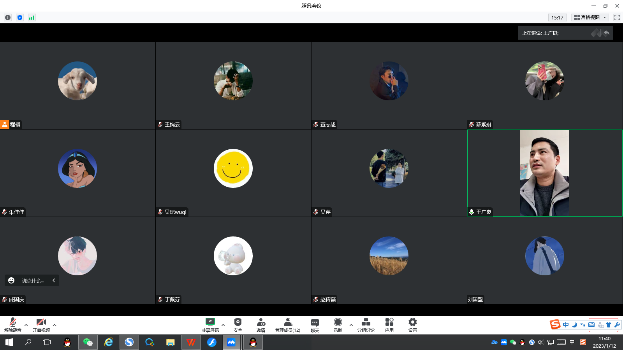Unmute microphone with 解除静音
The width and height of the screenshot is (623, 350).
click(13, 325)
